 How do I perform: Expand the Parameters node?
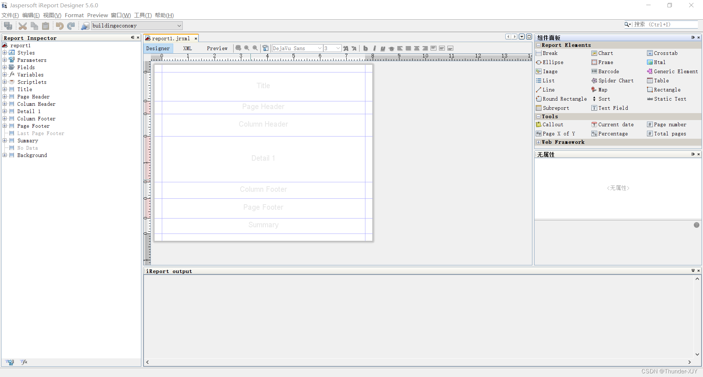[5, 60]
